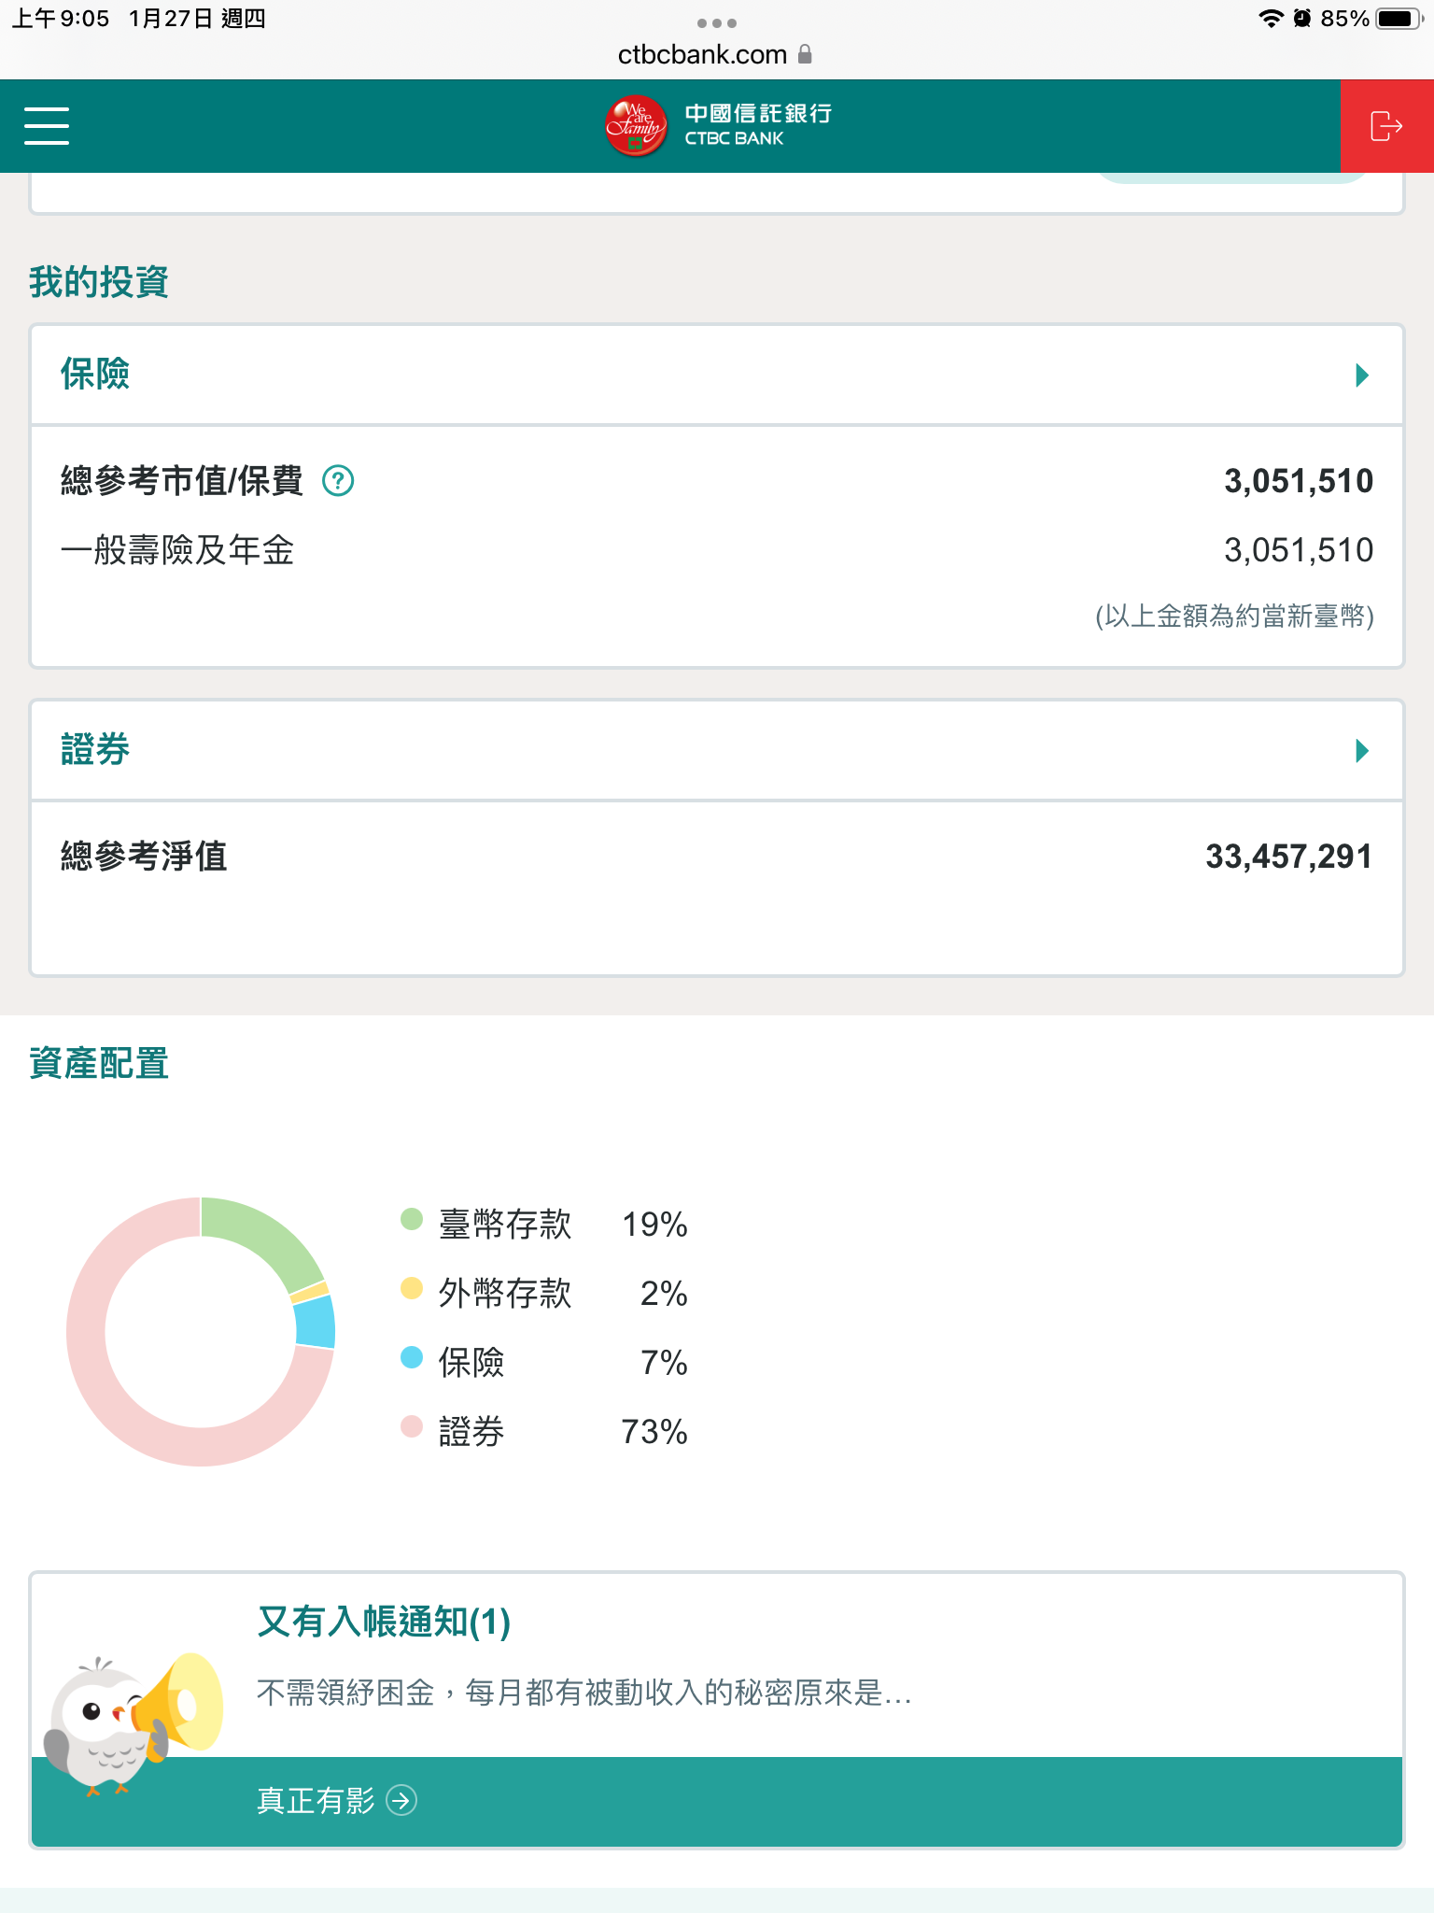Tap the owl megaphone mascot
This screenshot has width=1434, height=1913.
click(131, 1721)
